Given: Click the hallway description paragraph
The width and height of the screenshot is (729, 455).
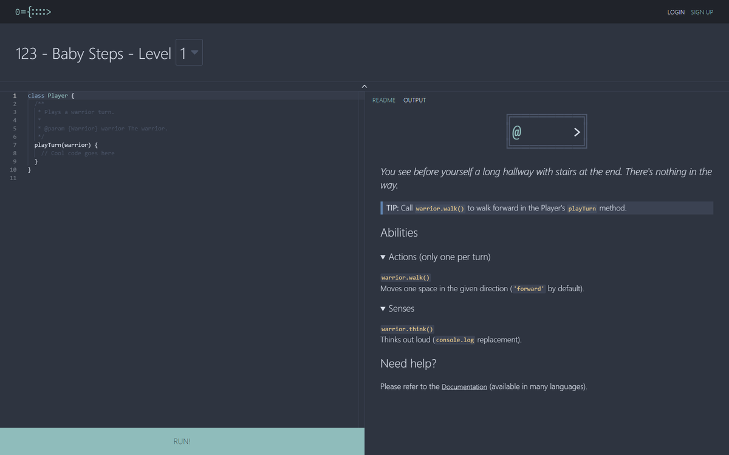Looking at the screenshot, I should 546,178.
